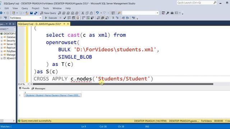Click the Specify Values for Template Parameters icon

click(133, 18)
